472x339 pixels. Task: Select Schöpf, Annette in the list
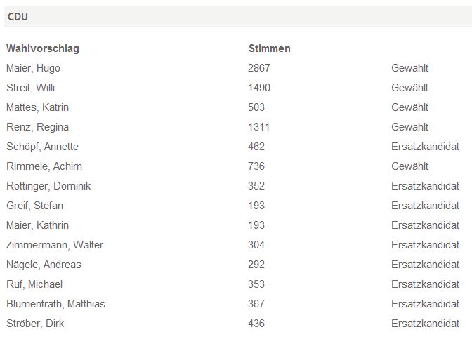[x=42, y=147]
